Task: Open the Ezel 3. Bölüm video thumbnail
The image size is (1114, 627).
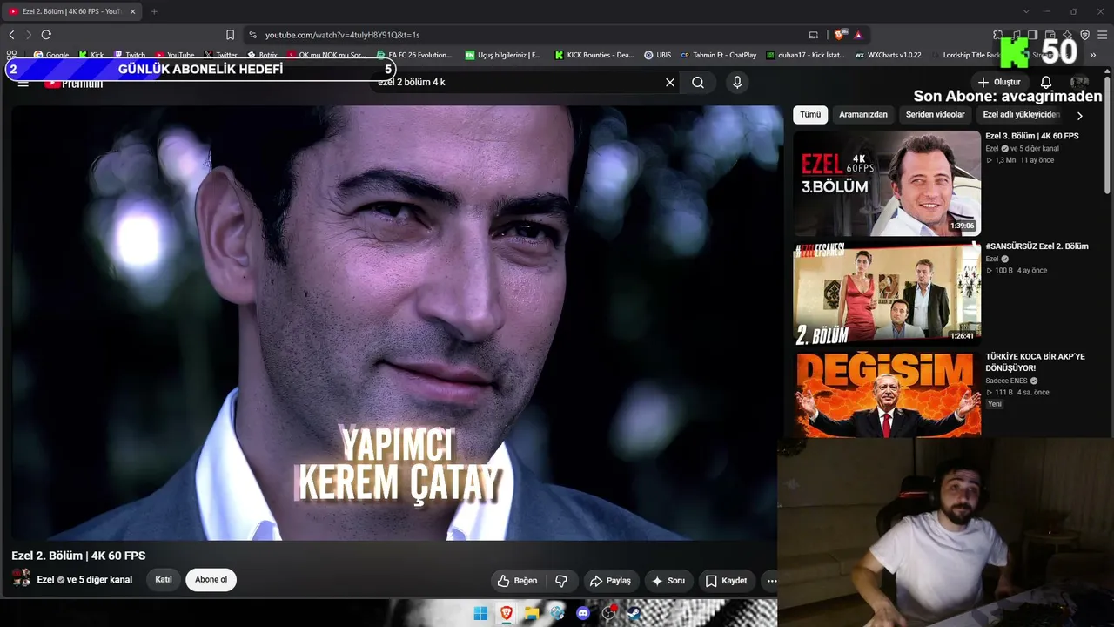Action: click(x=887, y=183)
